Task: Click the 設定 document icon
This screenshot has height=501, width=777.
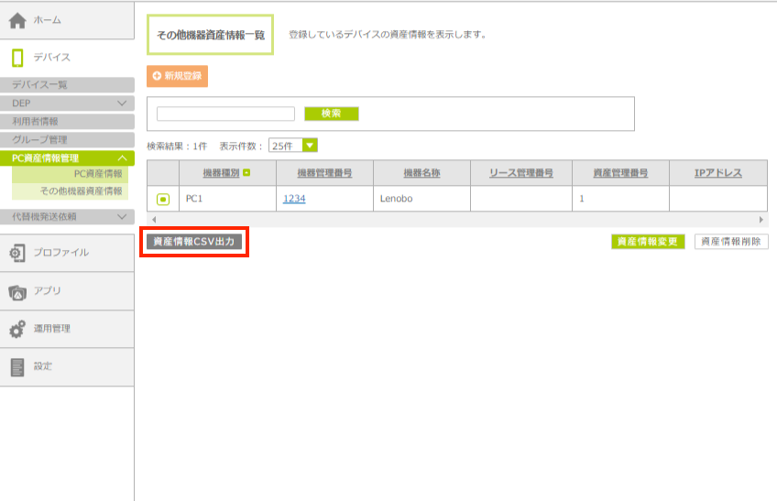Action: [x=17, y=366]
